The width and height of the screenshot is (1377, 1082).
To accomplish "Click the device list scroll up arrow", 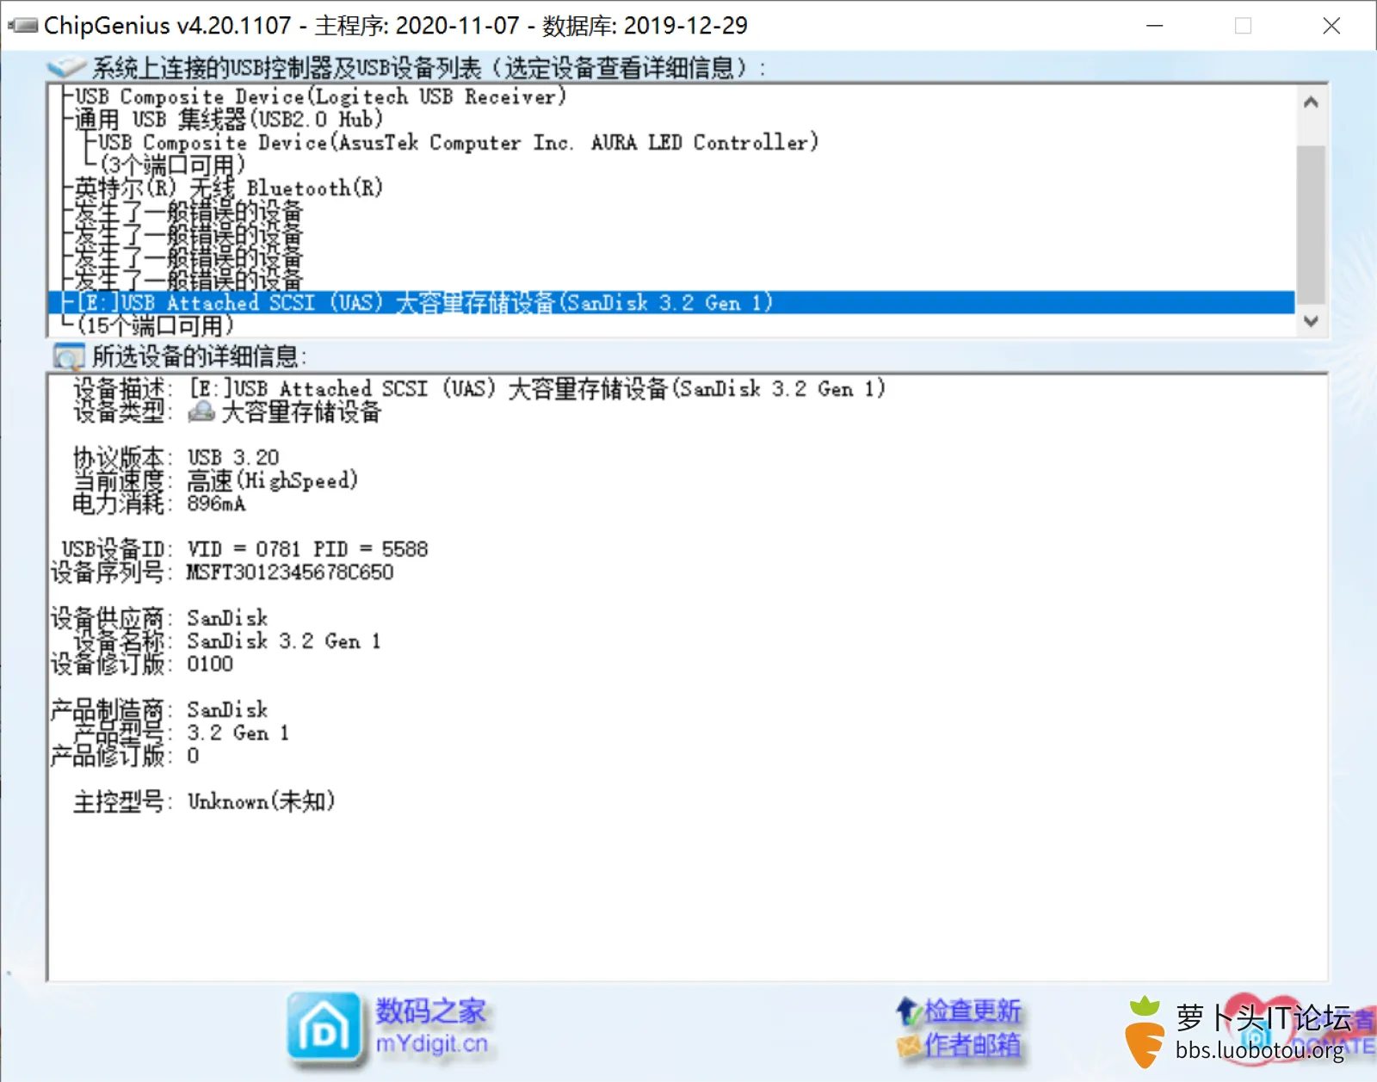I will [x=1311, y=102].
